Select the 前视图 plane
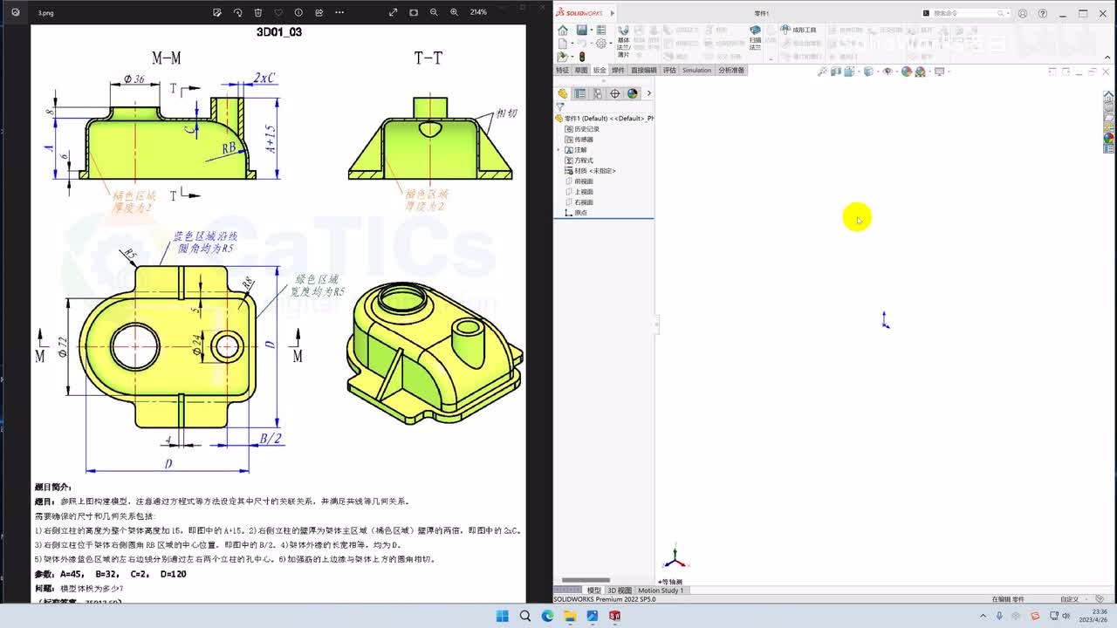This screenshot has height=628, width=1117. [x=579, y=181]
